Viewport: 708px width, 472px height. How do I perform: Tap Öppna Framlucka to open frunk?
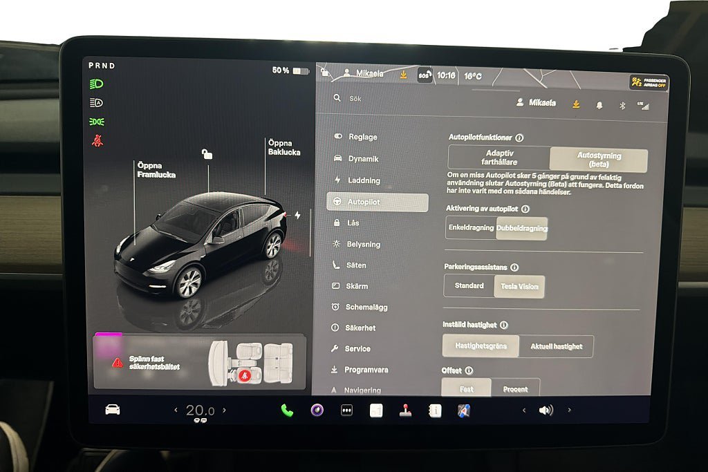click(x=156, y=170)
